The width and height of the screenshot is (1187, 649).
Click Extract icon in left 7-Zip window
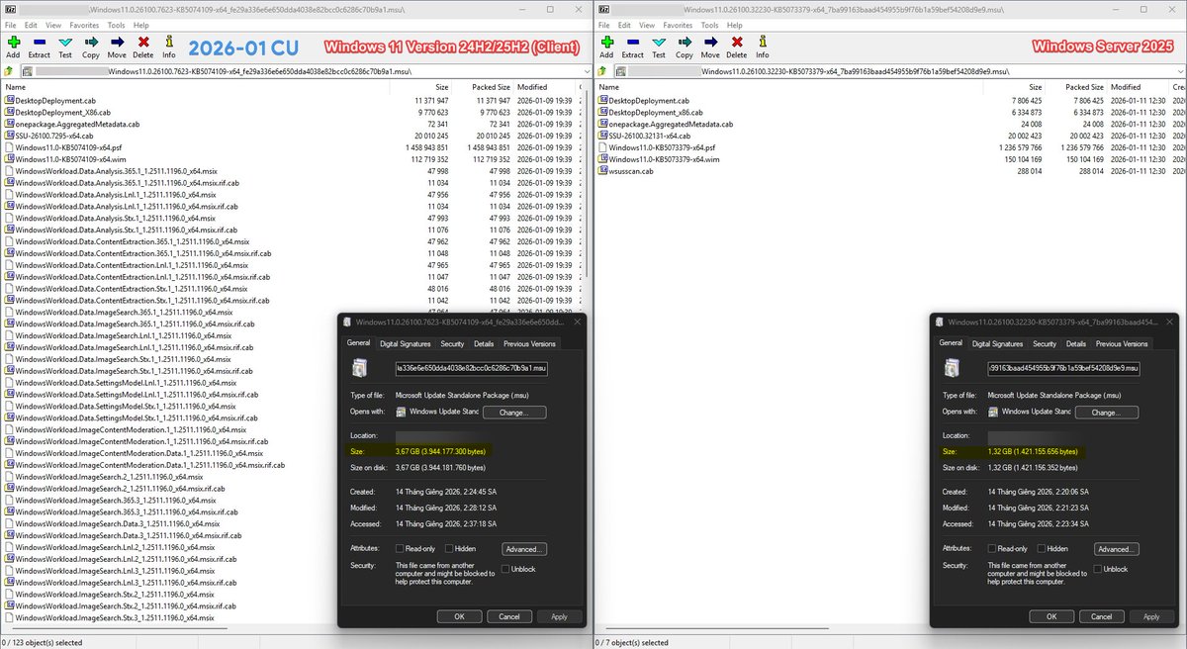click(x=40, y=43)
